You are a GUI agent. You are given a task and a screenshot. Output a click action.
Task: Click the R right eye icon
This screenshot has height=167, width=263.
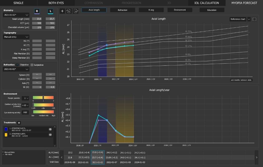tap(37, 11)
